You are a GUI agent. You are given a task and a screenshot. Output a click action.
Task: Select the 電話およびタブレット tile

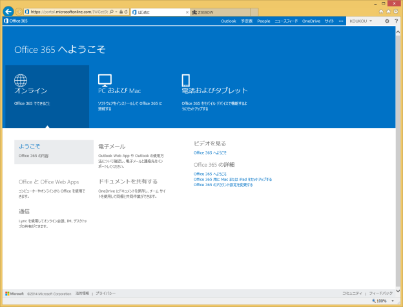point(214,96)
